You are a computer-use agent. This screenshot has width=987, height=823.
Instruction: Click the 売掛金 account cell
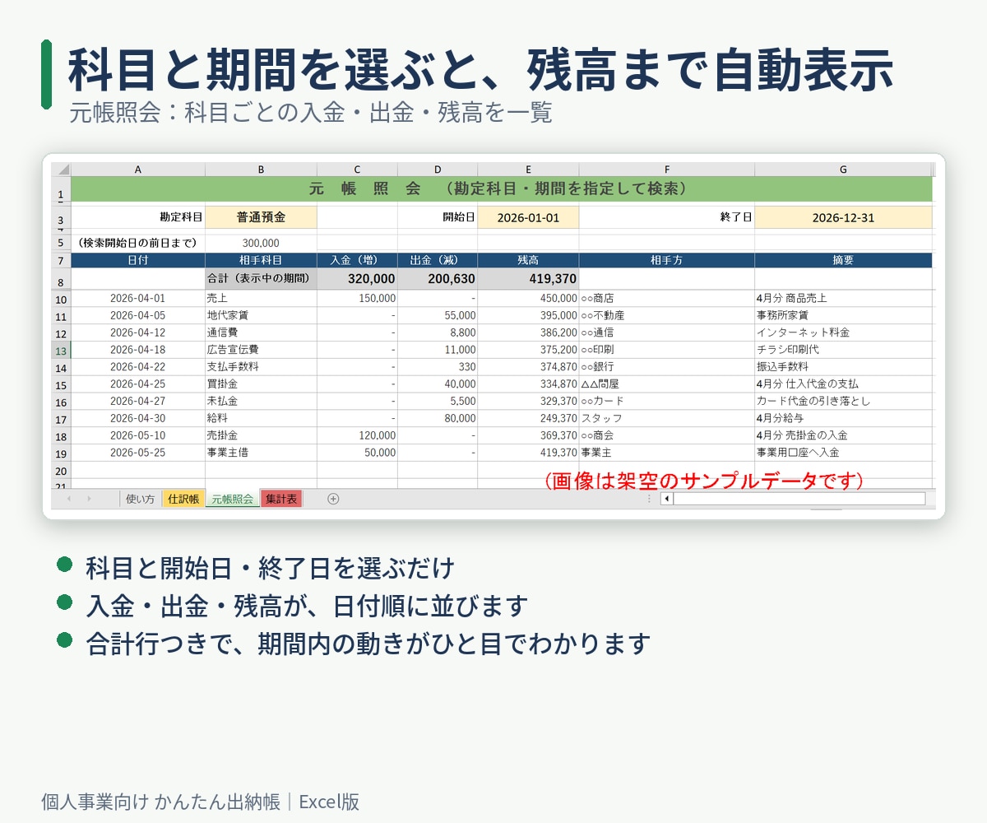tap(261, 435)
